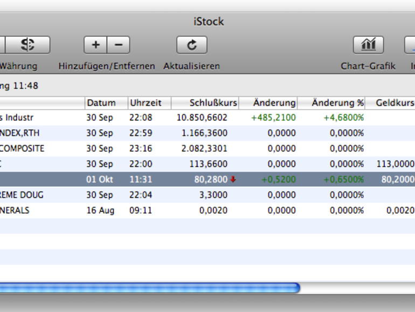
Task: Click the blue horizontal scrollbar thumb
Action: click(150, 288)
